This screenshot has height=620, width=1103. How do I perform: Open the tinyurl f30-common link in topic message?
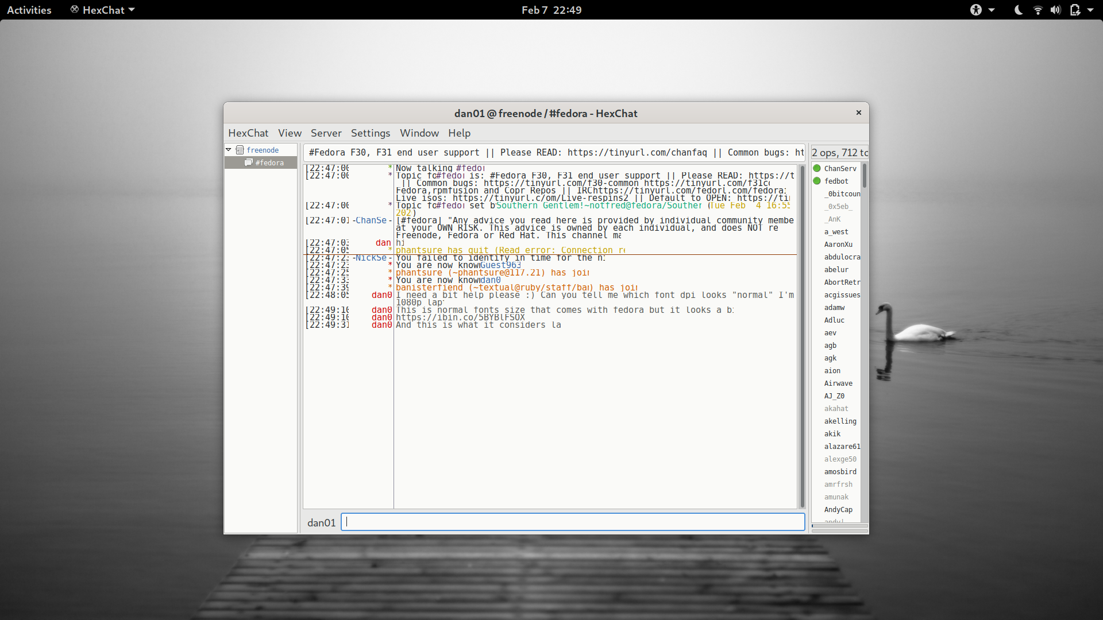(561, 183)
